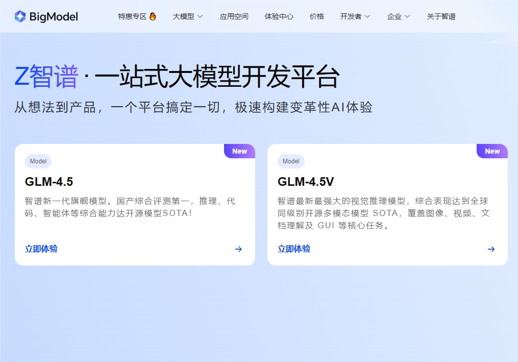The image size is (518, 362).
Task: Open the 应用空间 menu item
Action: (x=234, y=16)
